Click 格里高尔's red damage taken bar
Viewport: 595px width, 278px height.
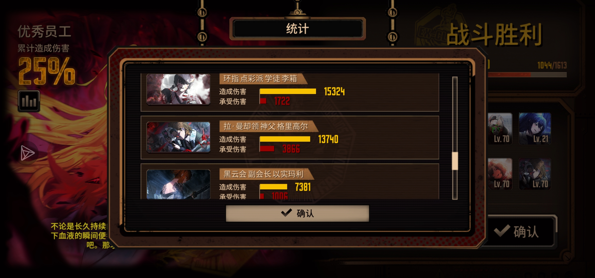tap(267, 149)
